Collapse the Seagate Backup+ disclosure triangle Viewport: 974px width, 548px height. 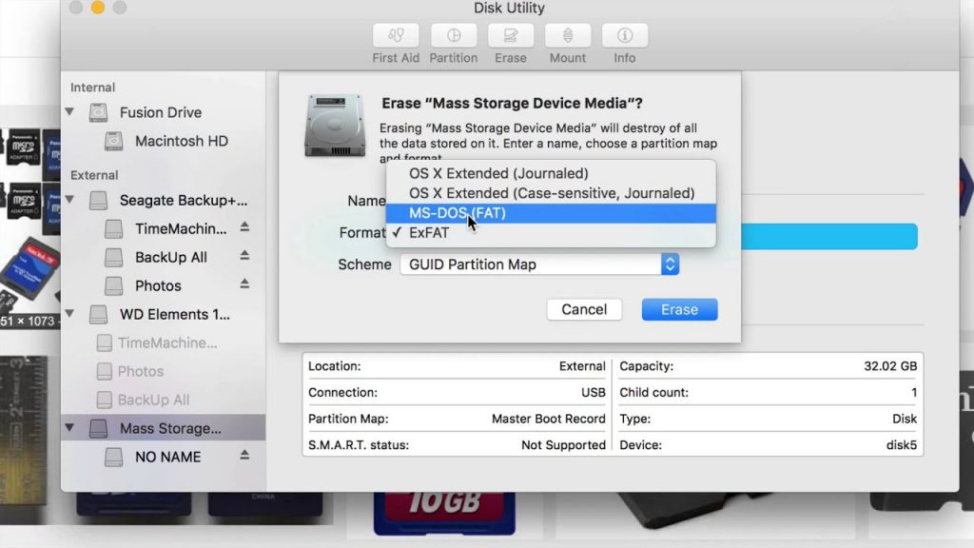tap(70, 200)
